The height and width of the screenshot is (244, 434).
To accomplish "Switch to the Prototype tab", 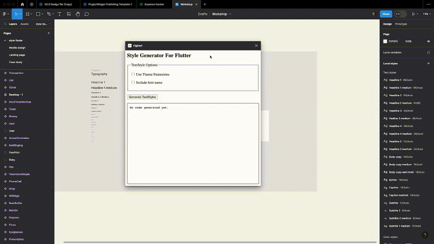I will point(401,24).
